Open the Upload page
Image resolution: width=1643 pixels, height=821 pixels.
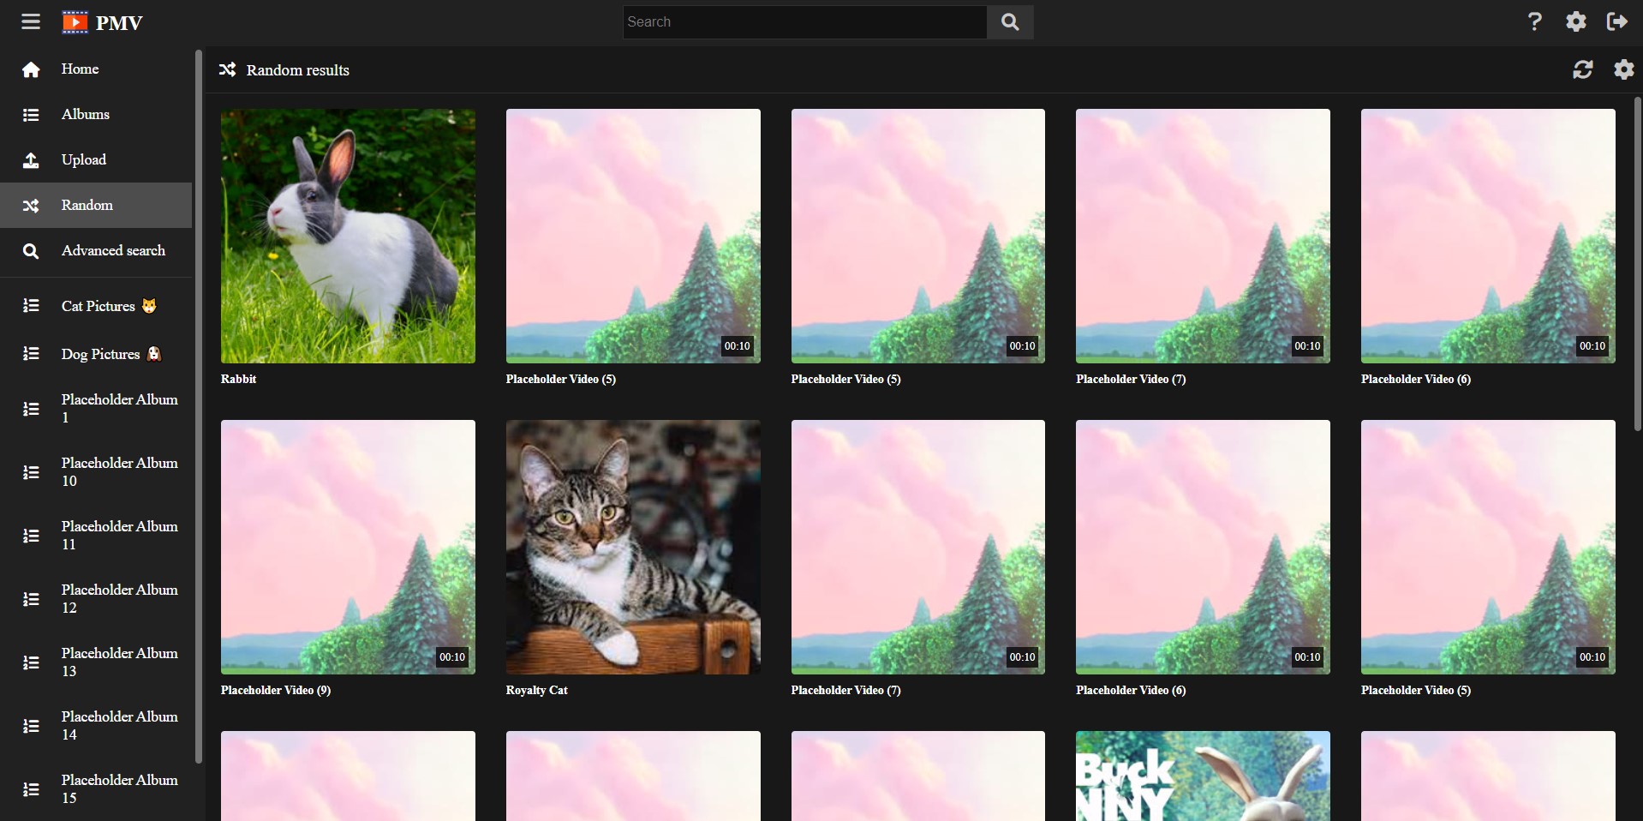(96, 160)
